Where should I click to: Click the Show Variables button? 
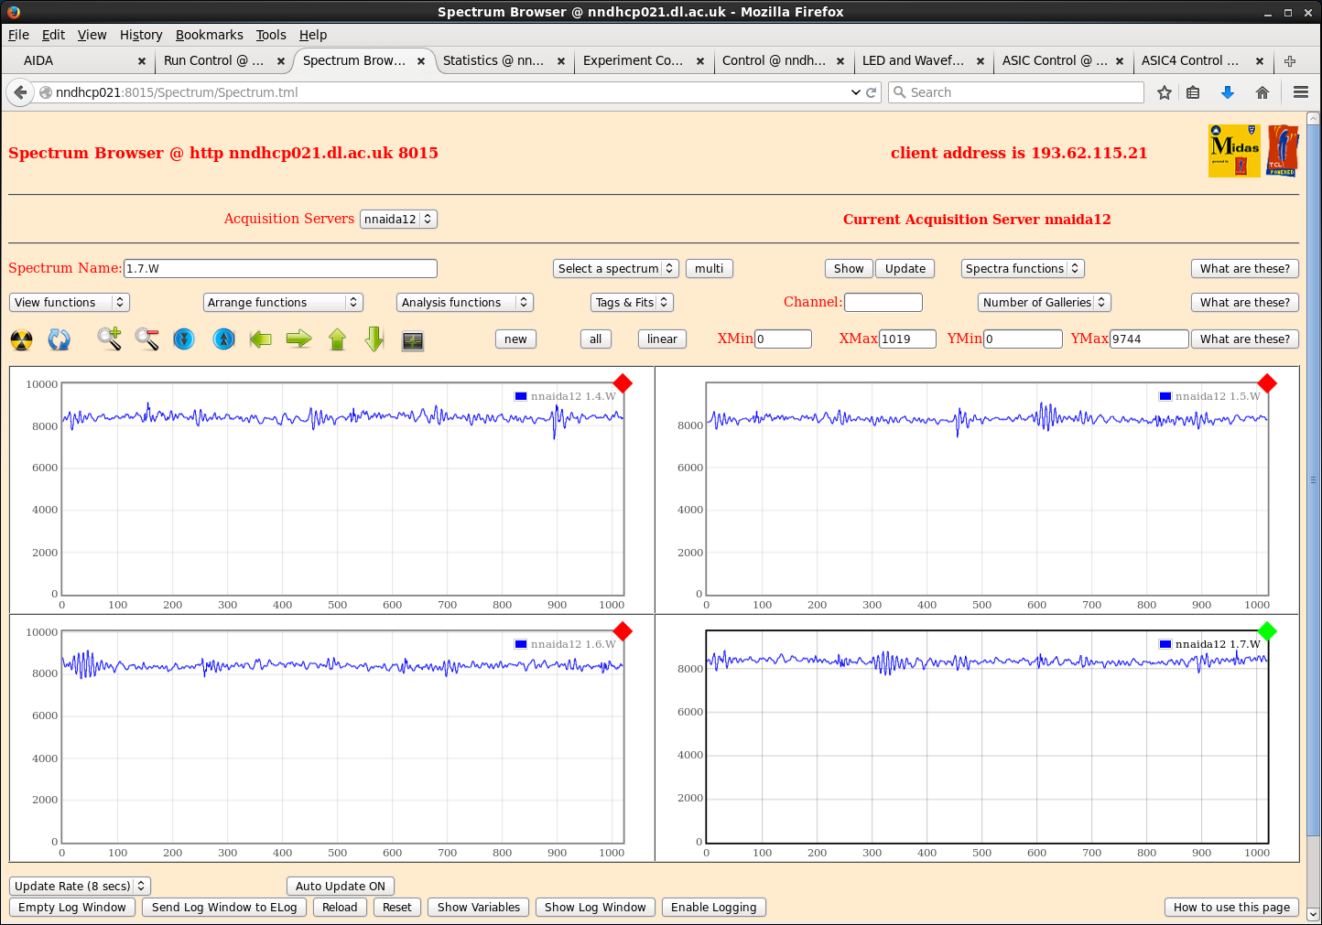click(x=478, y=908)
